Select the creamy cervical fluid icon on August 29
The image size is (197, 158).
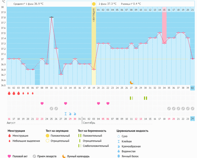[x=70, y=114]
